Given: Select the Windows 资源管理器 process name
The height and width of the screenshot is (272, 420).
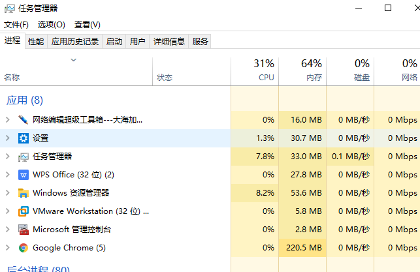Looking at the screenshot, I should (x=71, y=193).
